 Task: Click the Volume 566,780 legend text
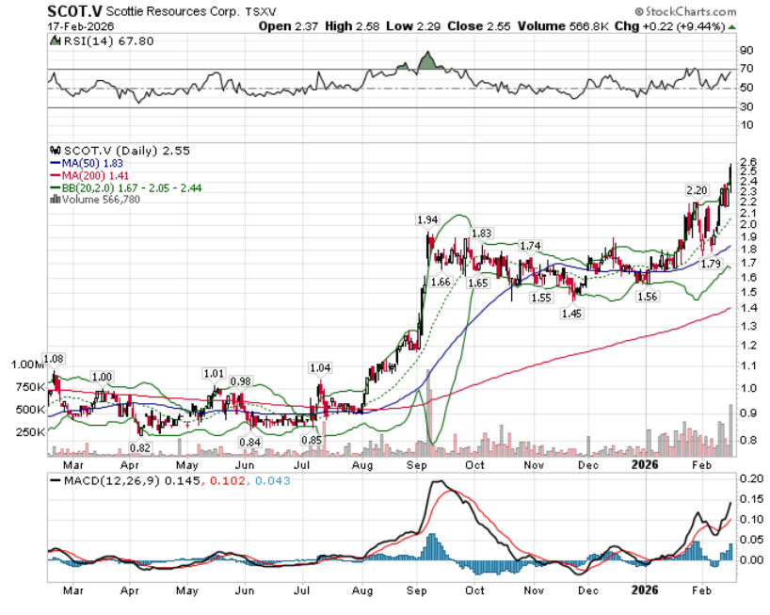click(101, 200)
